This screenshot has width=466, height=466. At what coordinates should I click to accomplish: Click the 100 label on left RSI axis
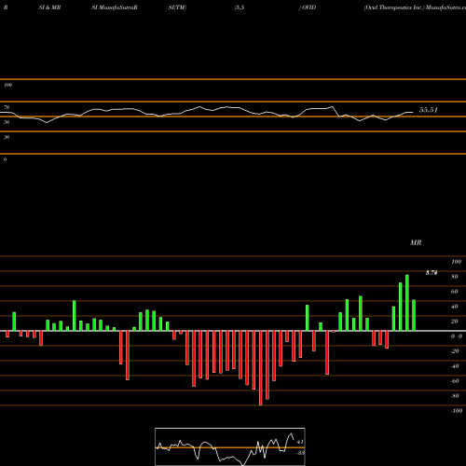click(7, 85)
